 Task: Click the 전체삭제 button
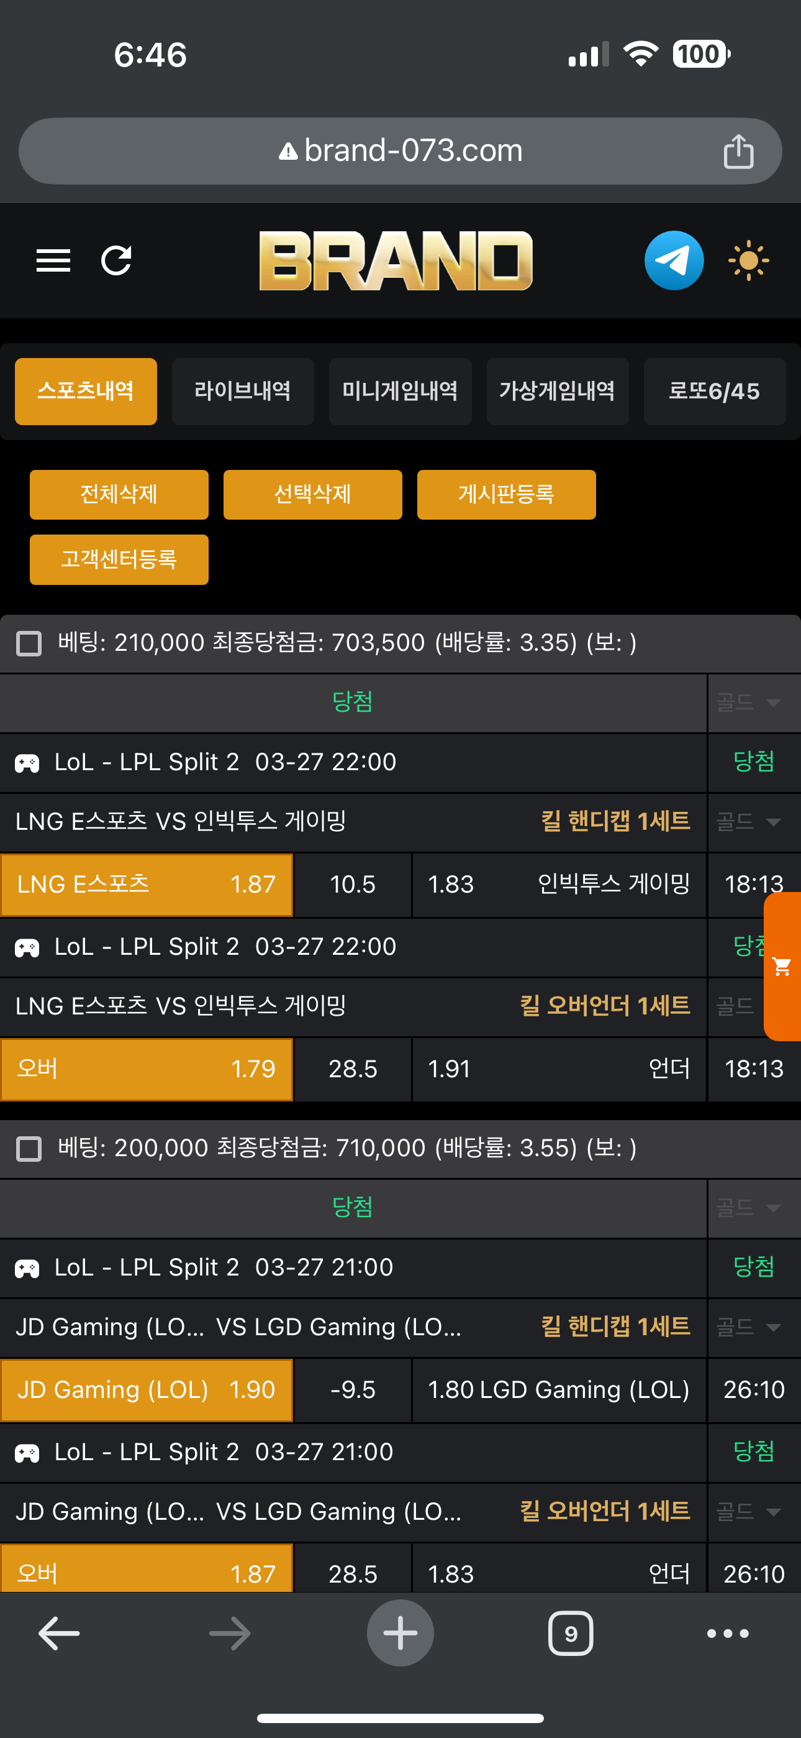click(119, 495)
